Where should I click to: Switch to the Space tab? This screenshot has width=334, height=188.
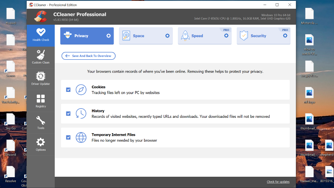pos(146,36)
